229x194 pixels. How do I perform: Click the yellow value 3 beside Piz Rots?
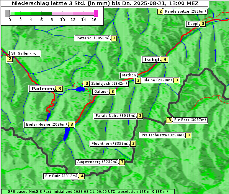[169, 120]
